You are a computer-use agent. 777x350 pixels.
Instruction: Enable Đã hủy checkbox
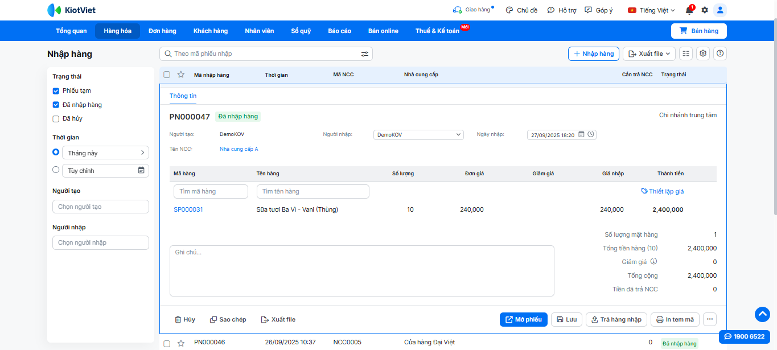(56, 119)
